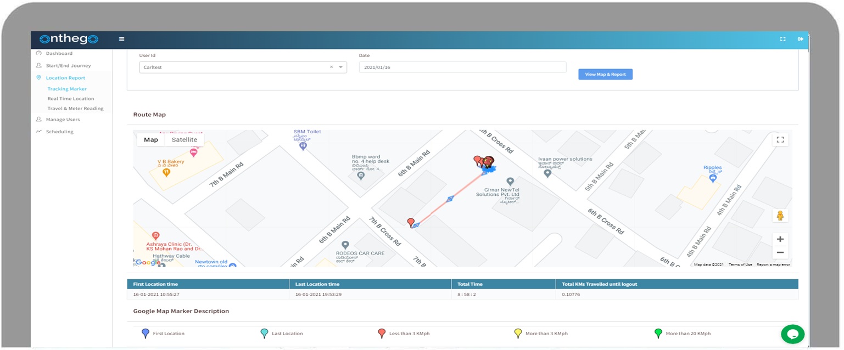The image size is (844, 350).
Task: Open the Terms of Use link
Action: point(740,264)
